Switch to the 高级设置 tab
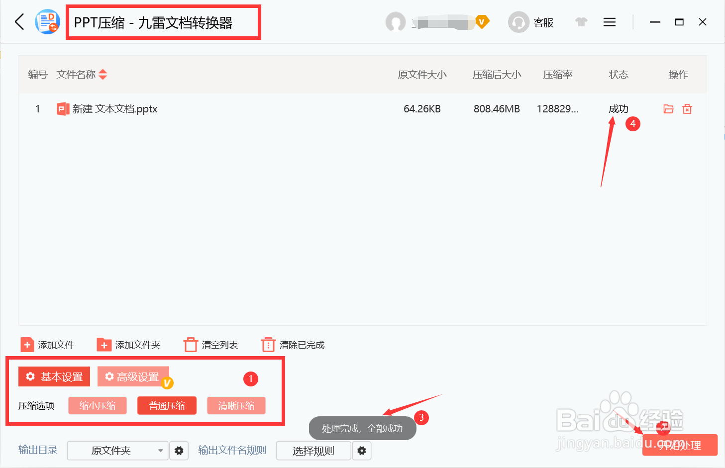725x468 pixels. pyautogui.click(x=133, y=376)
